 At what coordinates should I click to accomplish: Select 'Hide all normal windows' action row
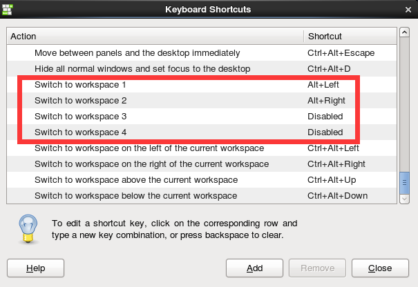pyautogui.click(x=142, y=68)
